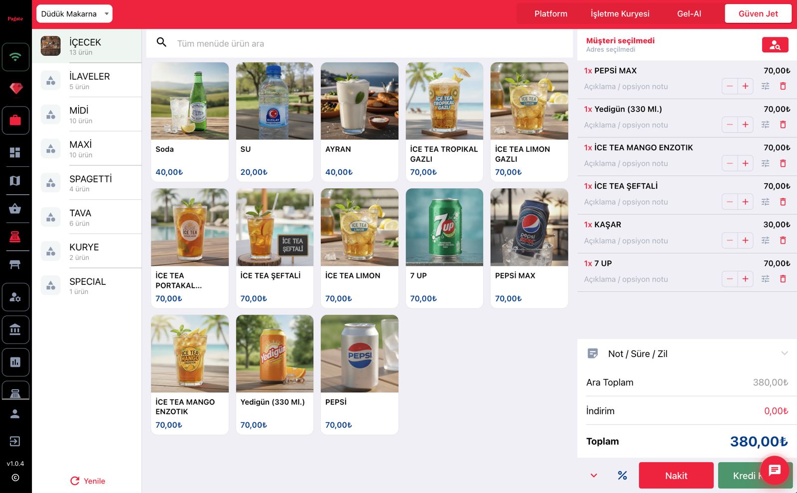Switch to the İşletme Kuryesi tab

(x=620, y=14)
